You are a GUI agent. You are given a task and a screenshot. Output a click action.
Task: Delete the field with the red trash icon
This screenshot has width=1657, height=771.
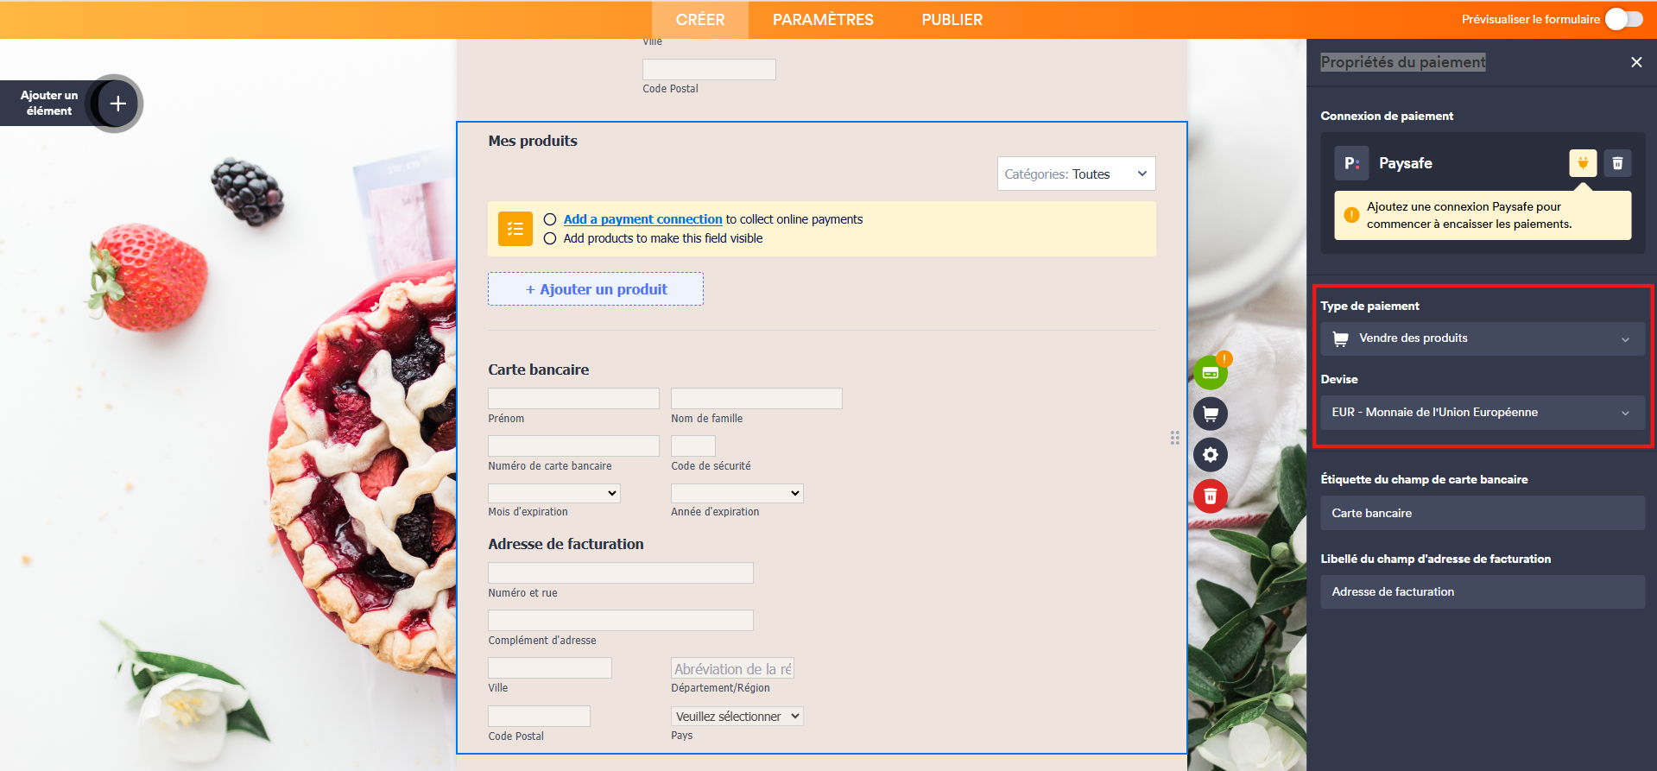coord(1211,496)
